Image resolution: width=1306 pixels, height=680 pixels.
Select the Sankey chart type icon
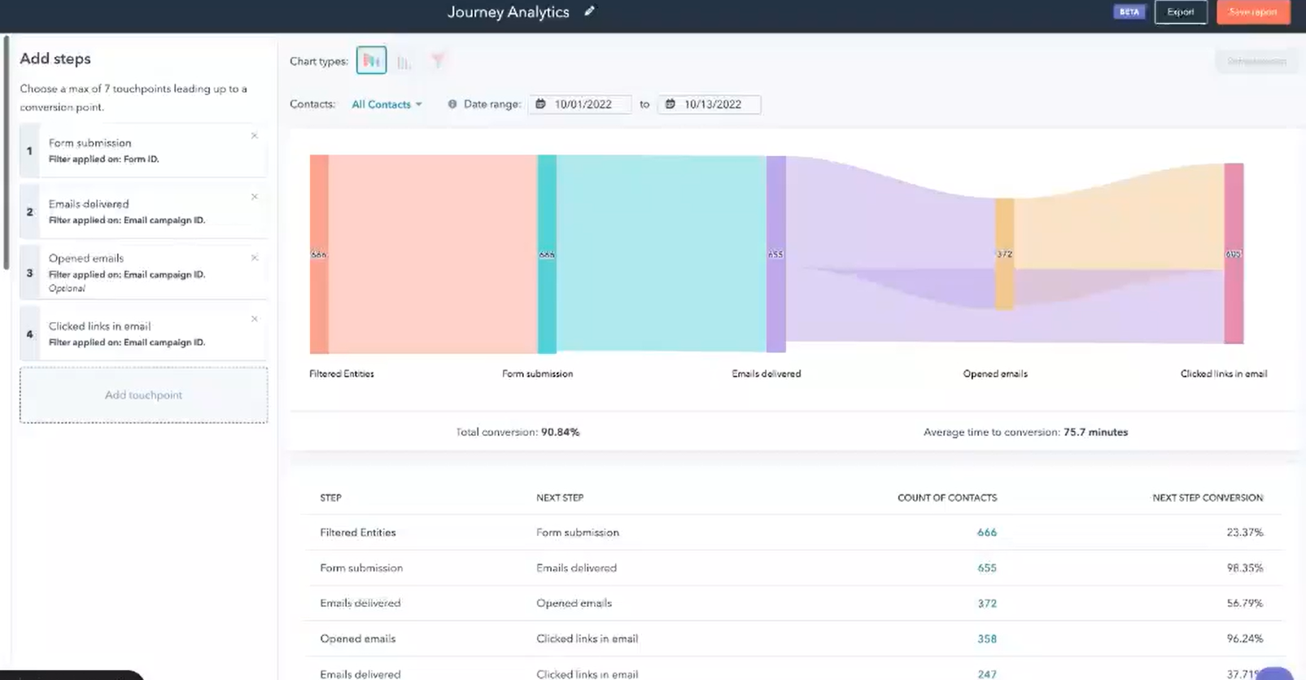coord(371,61)
